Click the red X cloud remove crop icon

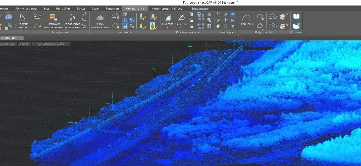pyautogui.click(x=191, y=26)
